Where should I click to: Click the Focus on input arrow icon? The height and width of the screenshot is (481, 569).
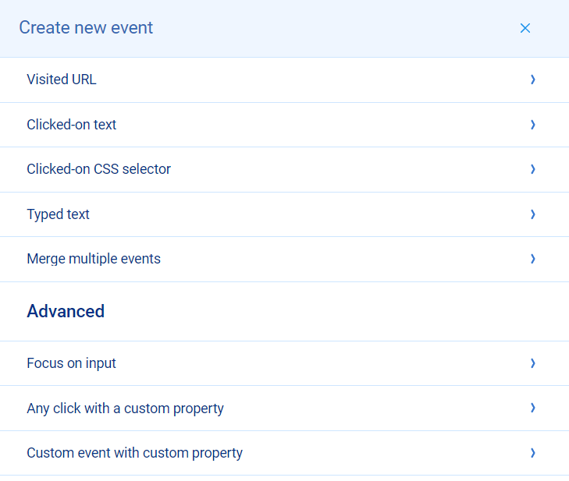pos(533,363)
